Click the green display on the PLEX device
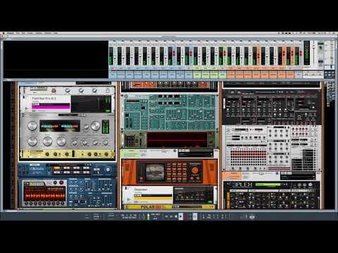 tap(268, 185)
